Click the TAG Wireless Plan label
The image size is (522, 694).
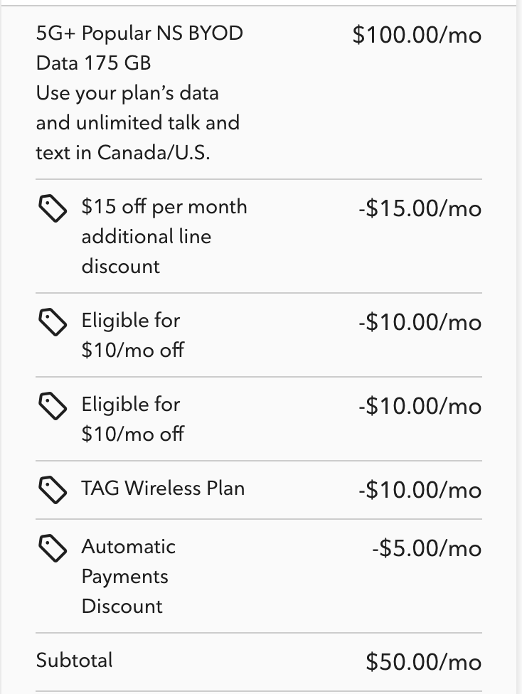(163, 489)
